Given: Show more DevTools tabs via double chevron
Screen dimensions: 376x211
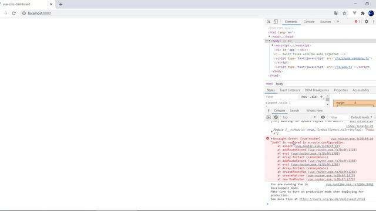Looking at the screenshot, I should coord(338,22).
